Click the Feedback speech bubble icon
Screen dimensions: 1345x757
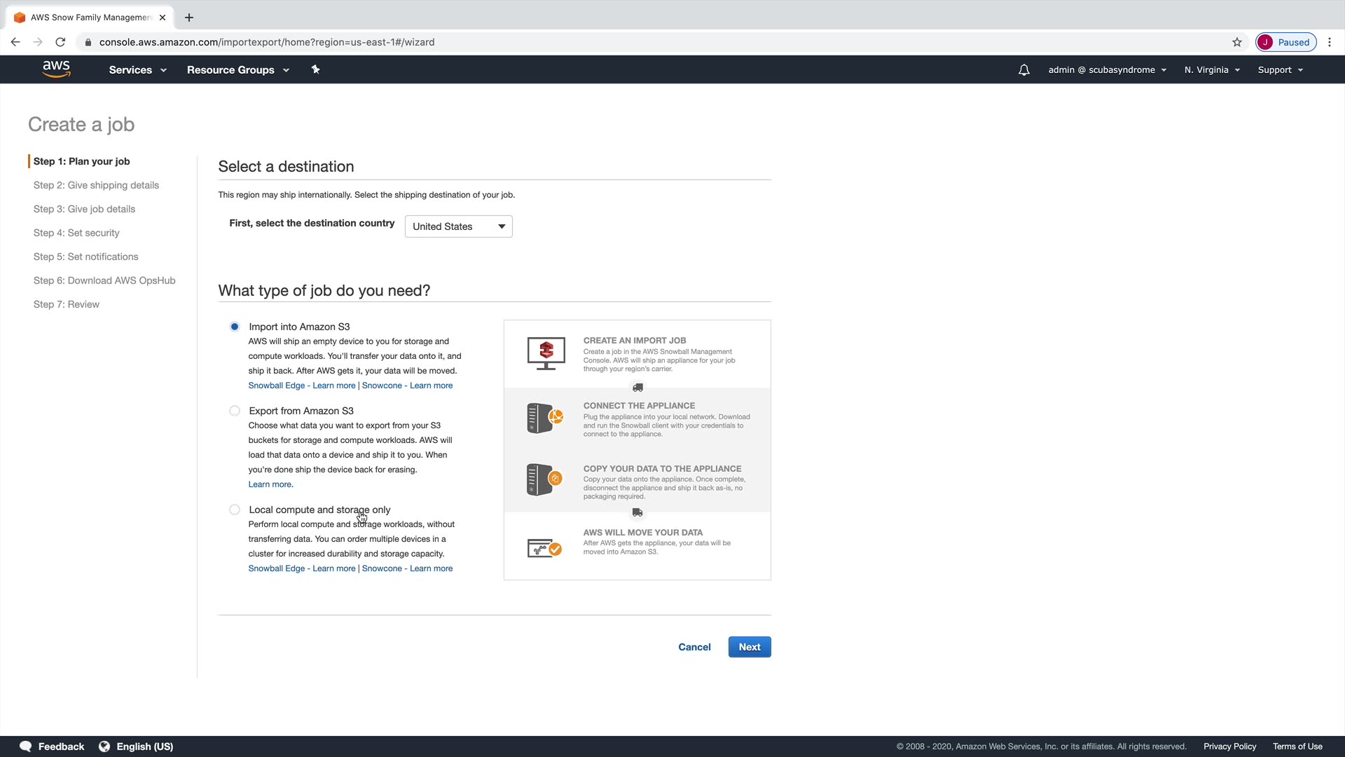26,746
